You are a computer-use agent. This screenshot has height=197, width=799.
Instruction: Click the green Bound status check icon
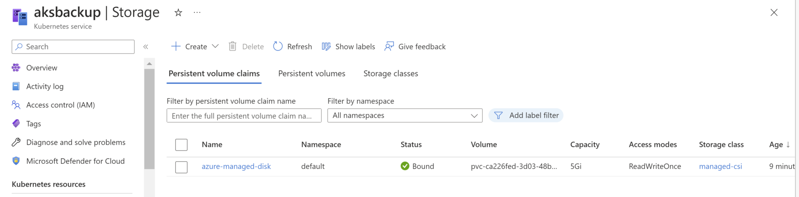tap(405, 166)
